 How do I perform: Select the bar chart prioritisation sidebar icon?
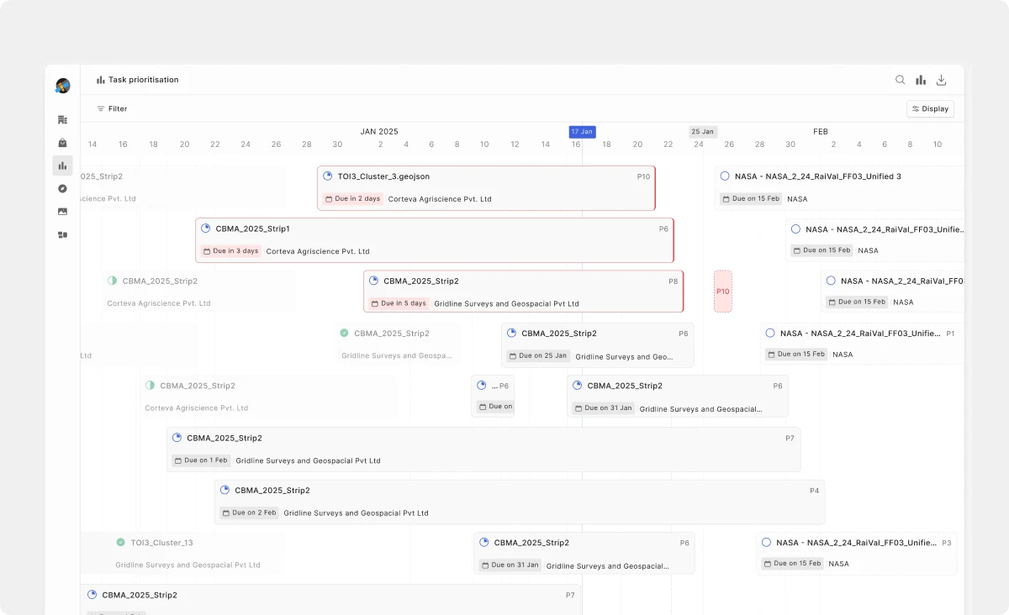point(62,166)
